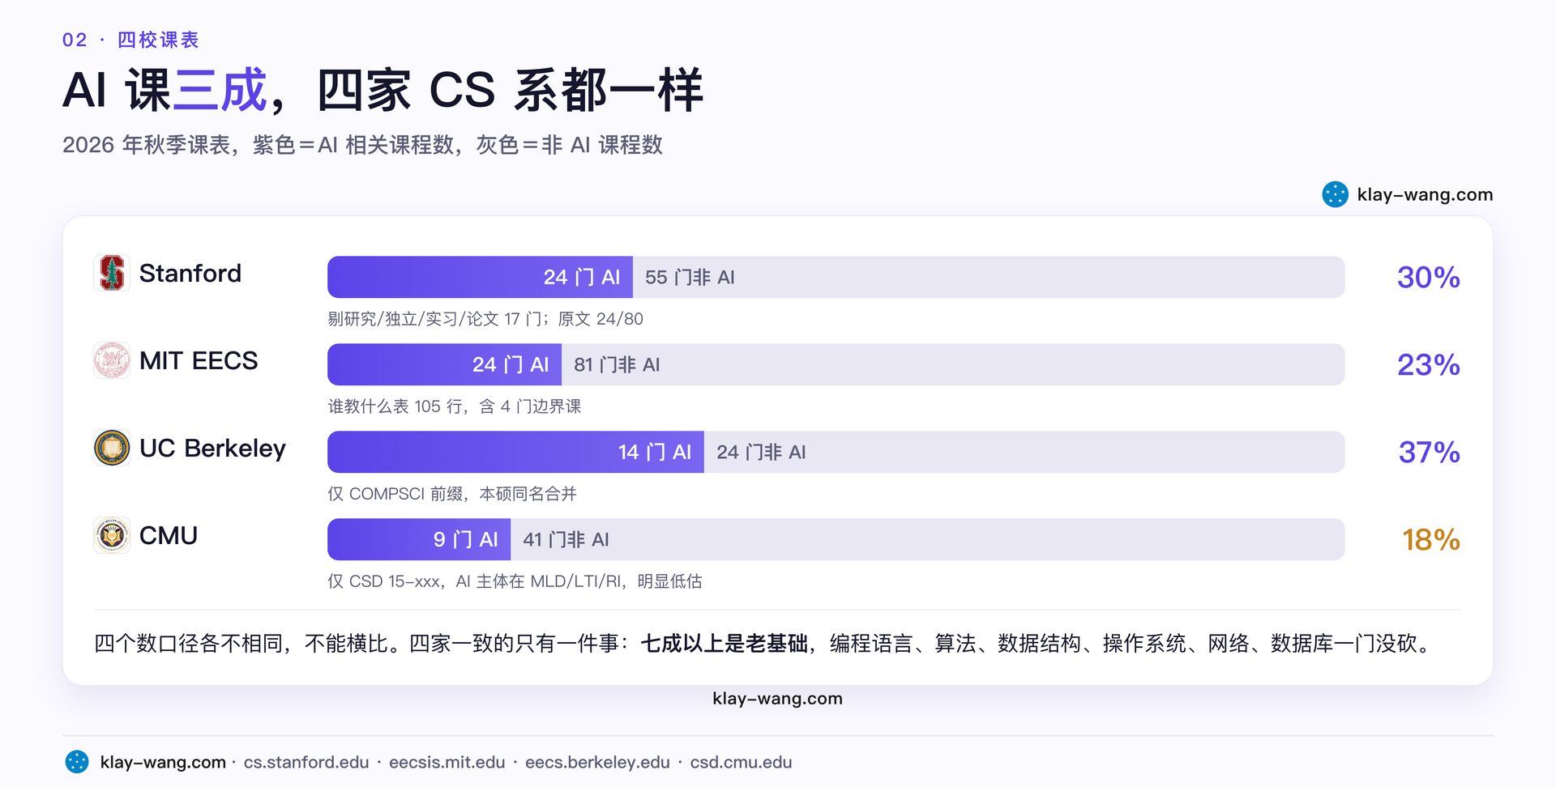
Task: Open csd.cmu.edu source link
Action: click(741, 762)
